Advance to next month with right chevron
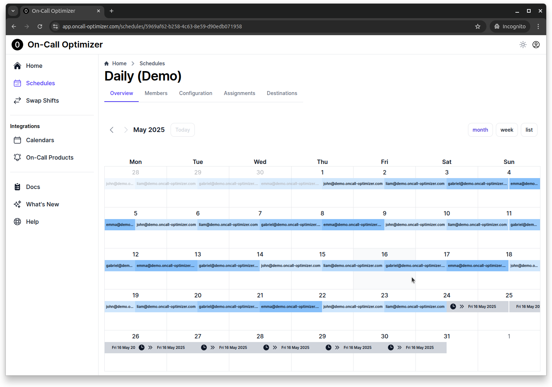The width and height of the screenshot is (552, 387). point(126,130)
